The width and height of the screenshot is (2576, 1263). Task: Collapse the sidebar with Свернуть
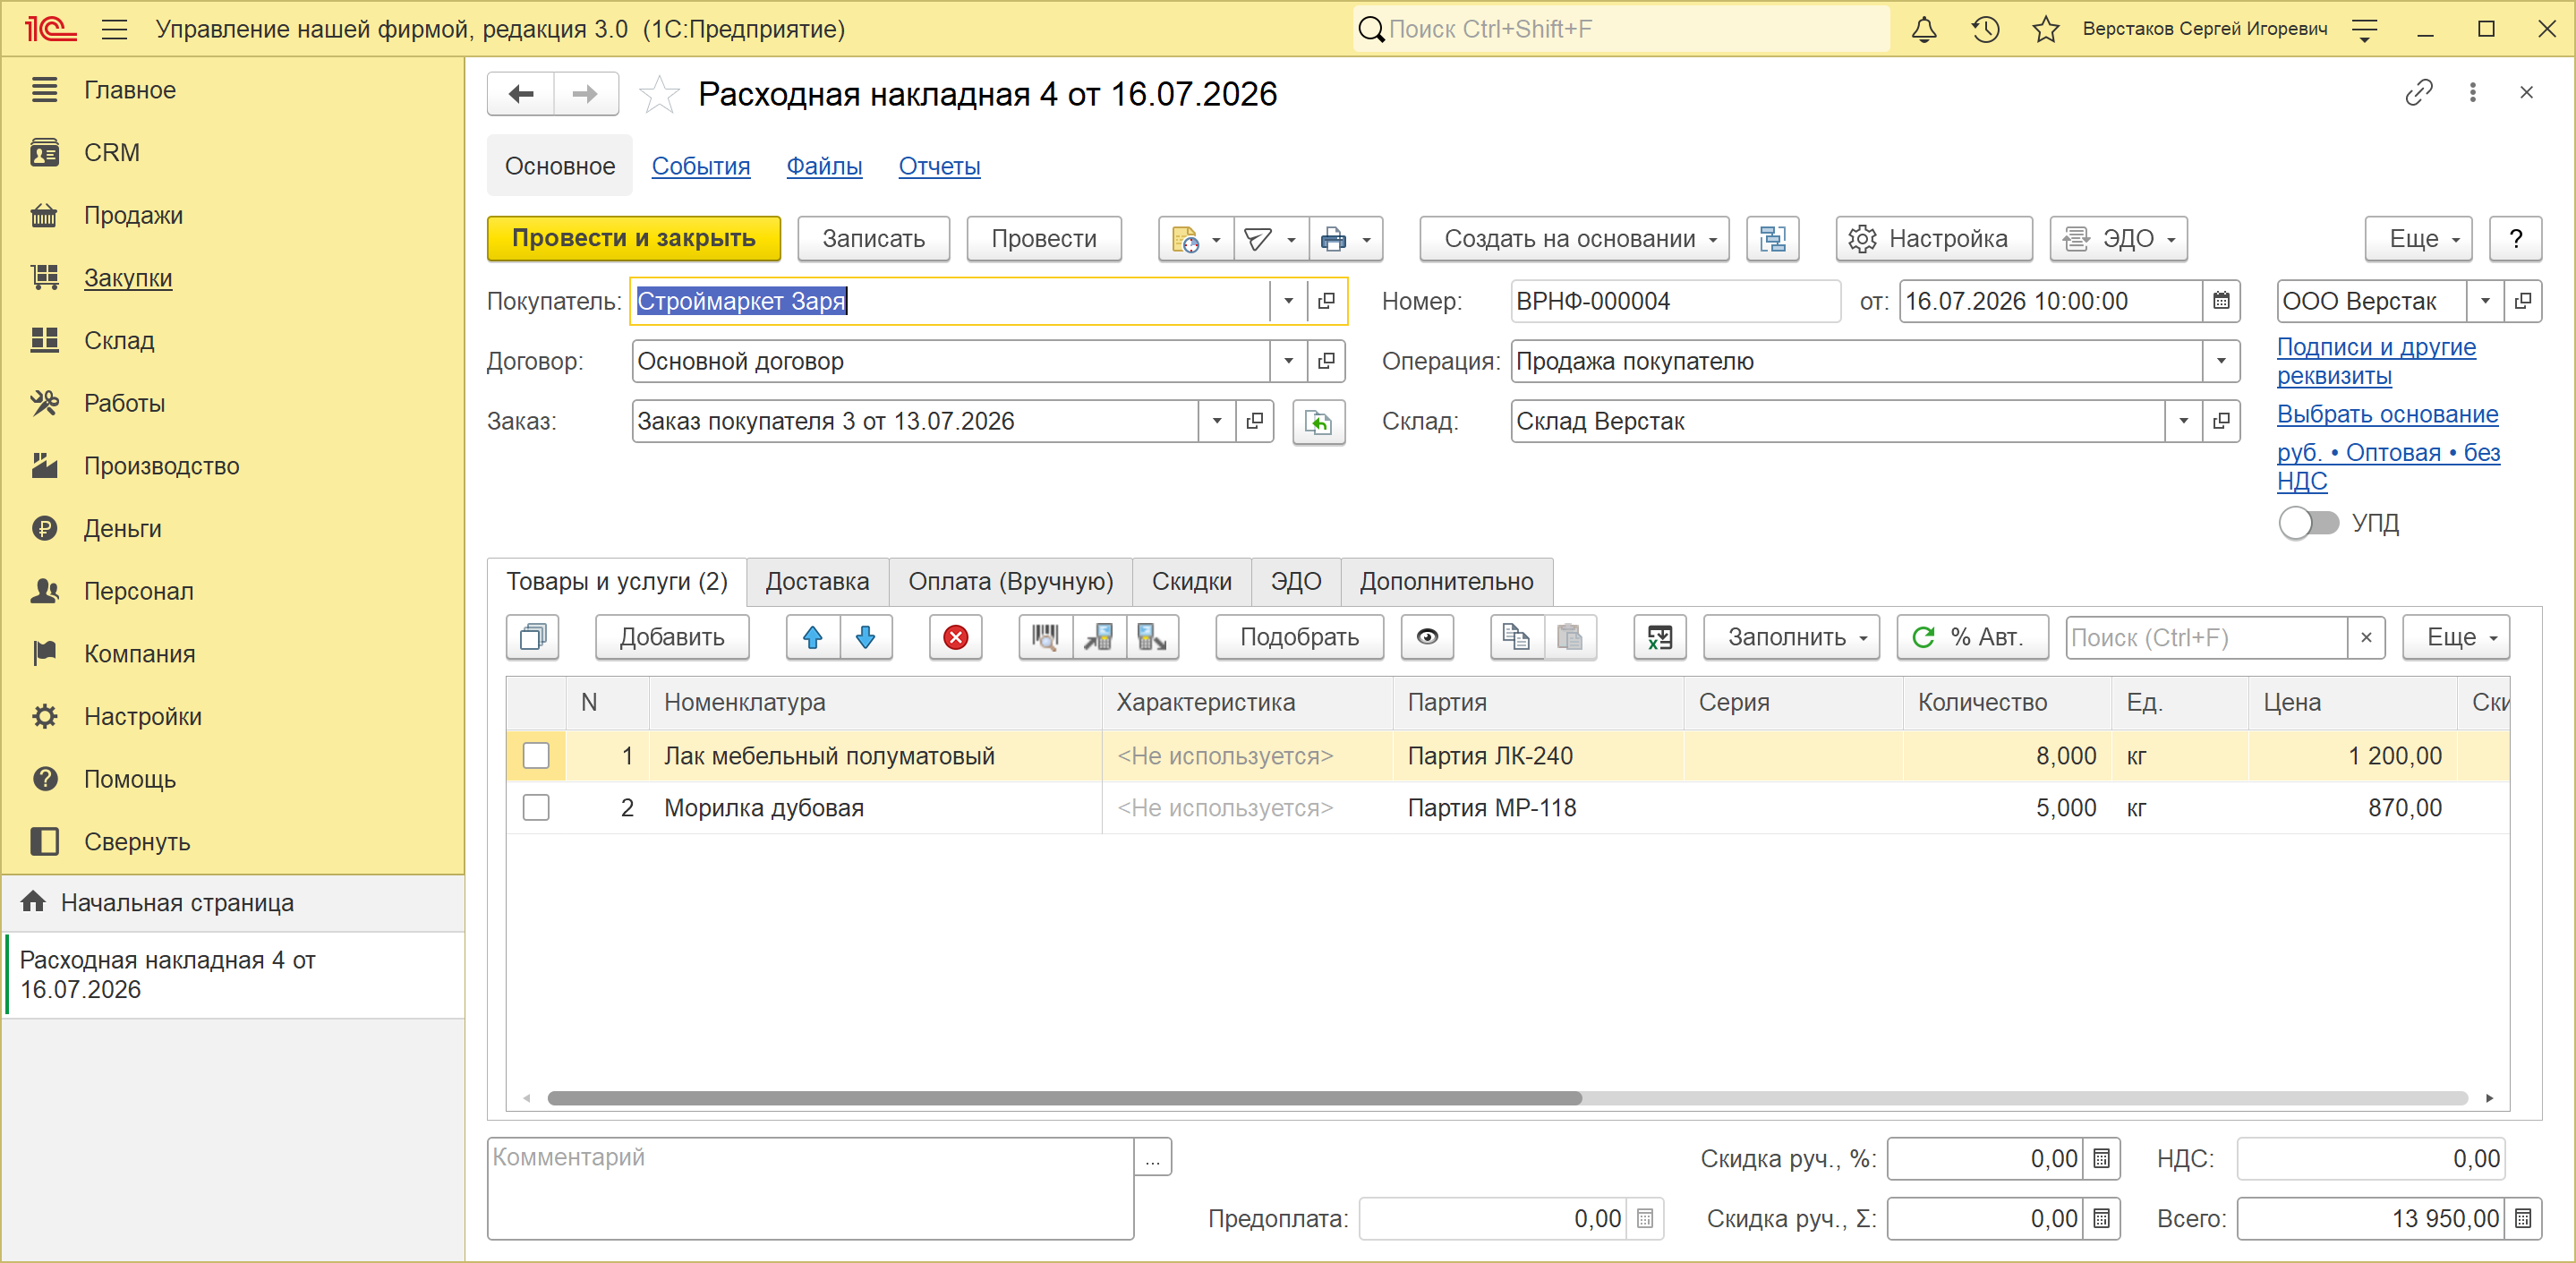coord(136,841)
